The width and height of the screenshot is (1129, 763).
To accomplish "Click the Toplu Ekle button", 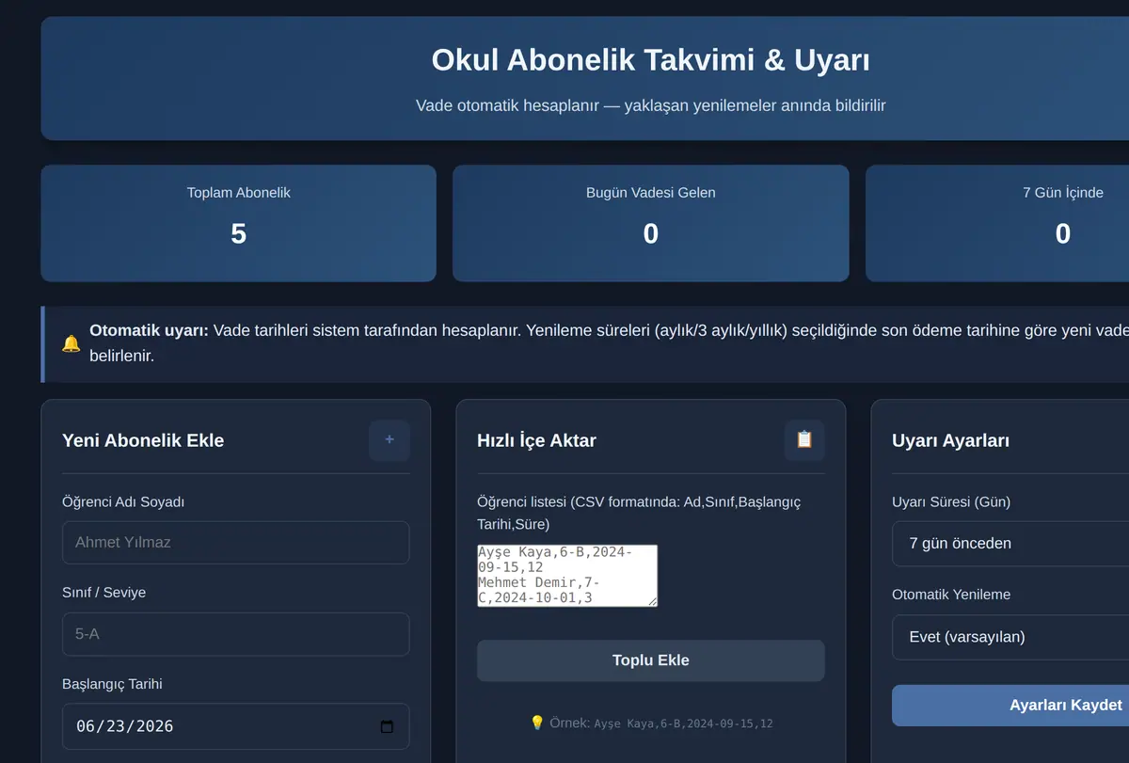I will click(x=651, y=660).
